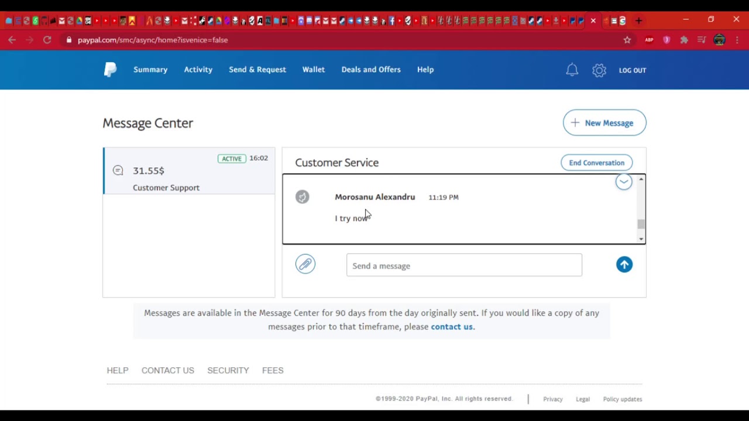Viewport: 749px width, 421px height.
Task: Click chat scrollbar up arrow
Action: coord(641,179)
